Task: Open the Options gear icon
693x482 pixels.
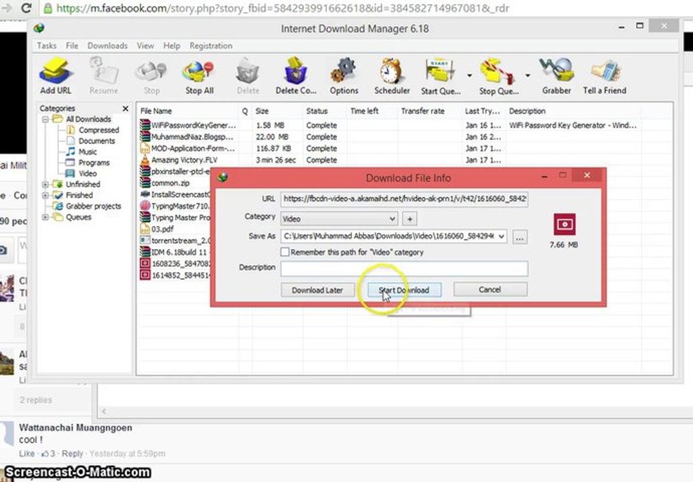Action: (x=344, y=75)
